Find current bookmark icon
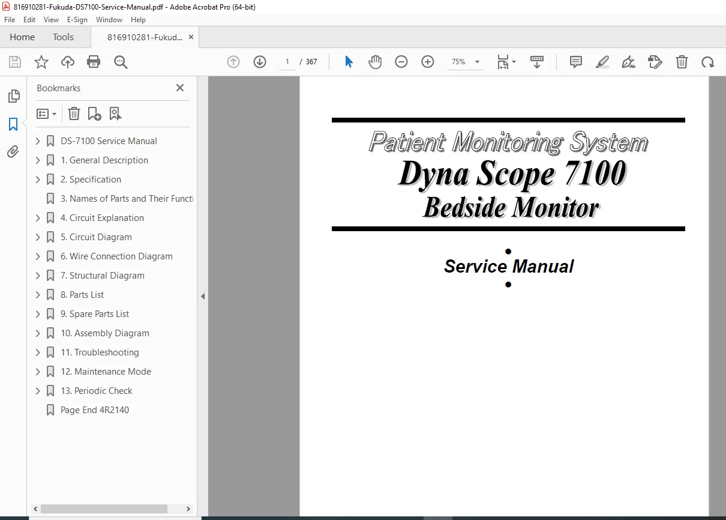This screenshot has width=726, height=520. [115, 113]
